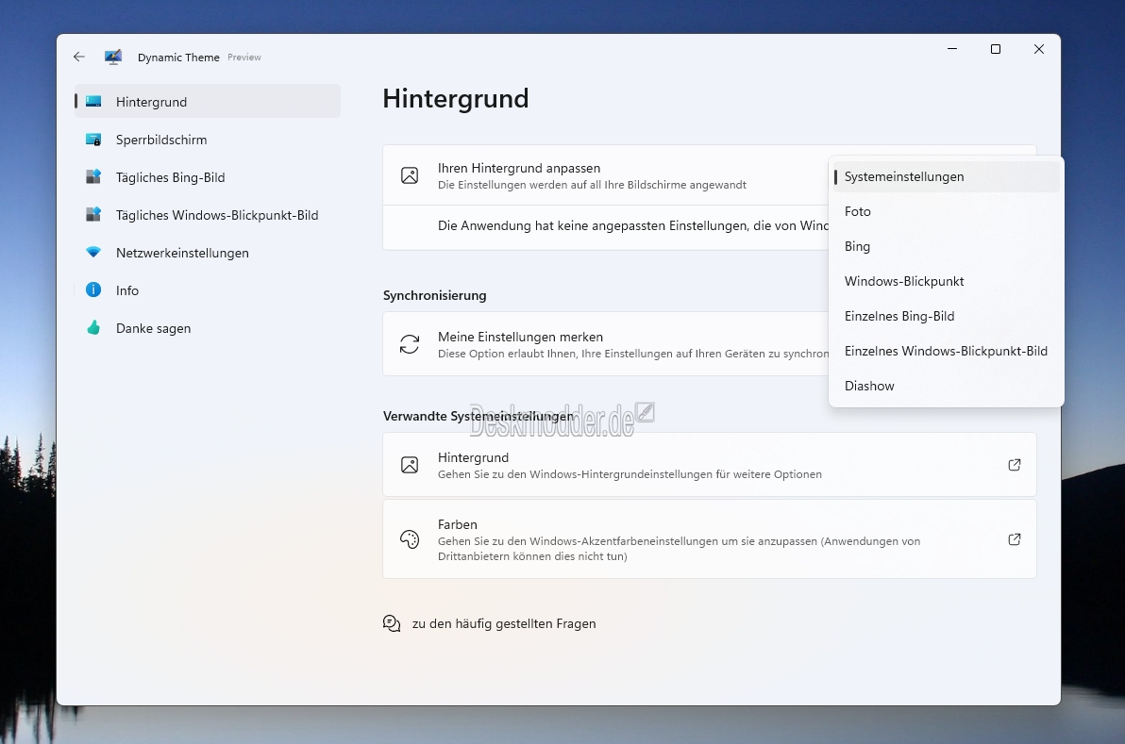Click the Danke sagen thumbs-up icon
The width and height of the screenshot is (1125, 744).
tap(93, 327)
